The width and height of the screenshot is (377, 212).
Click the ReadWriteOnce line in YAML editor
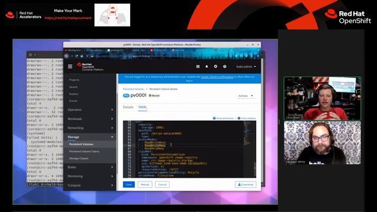[154, 143]
